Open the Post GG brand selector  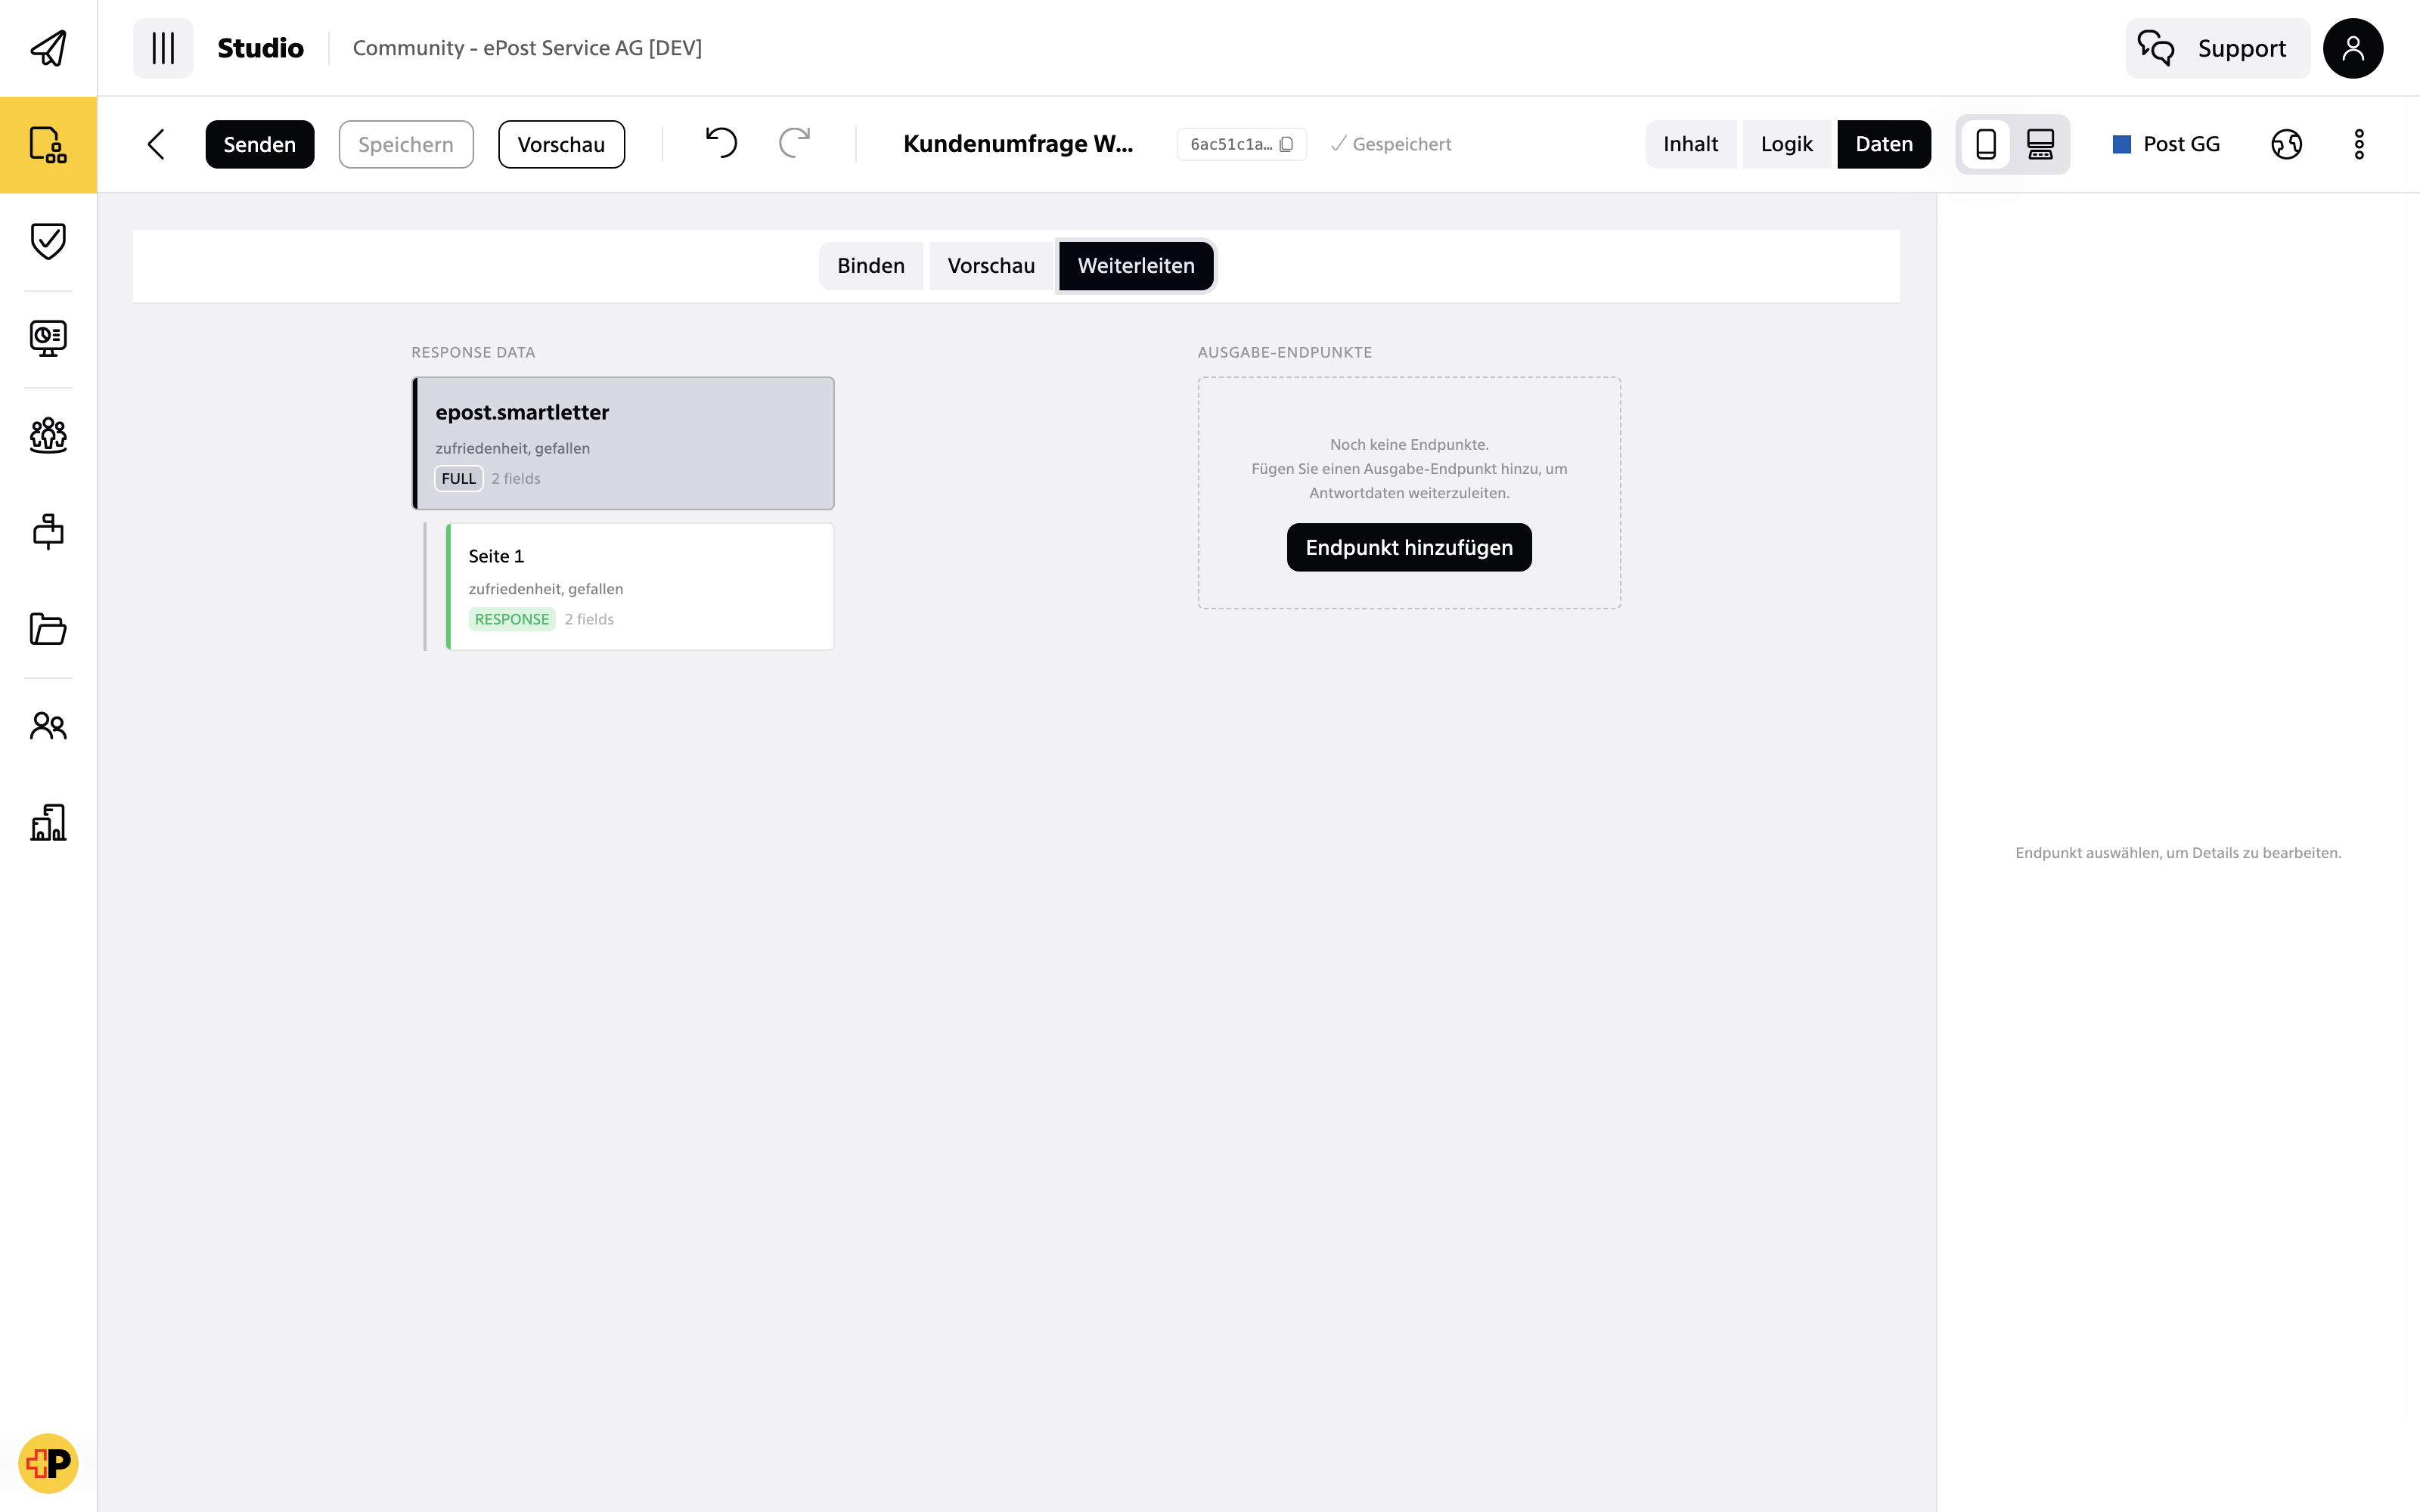point(2166,144)
